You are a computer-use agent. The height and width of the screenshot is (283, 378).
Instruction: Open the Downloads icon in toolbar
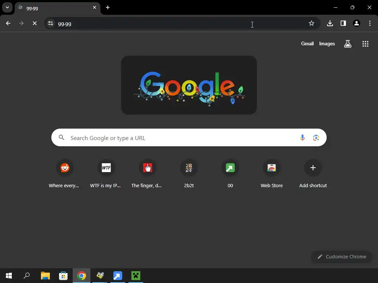click(x=330, y=23)
